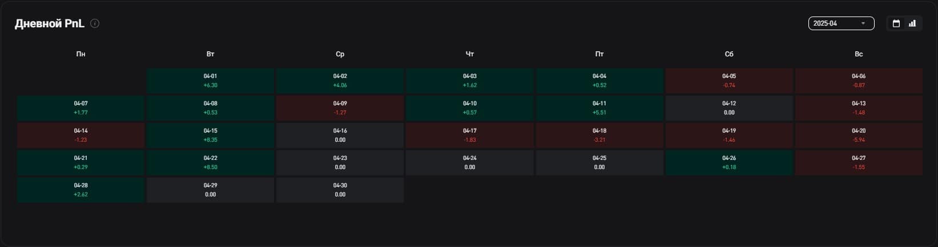Select the 04-05 Saturday cell
Screen dimensions: 938x247
(x=729, y=81)
